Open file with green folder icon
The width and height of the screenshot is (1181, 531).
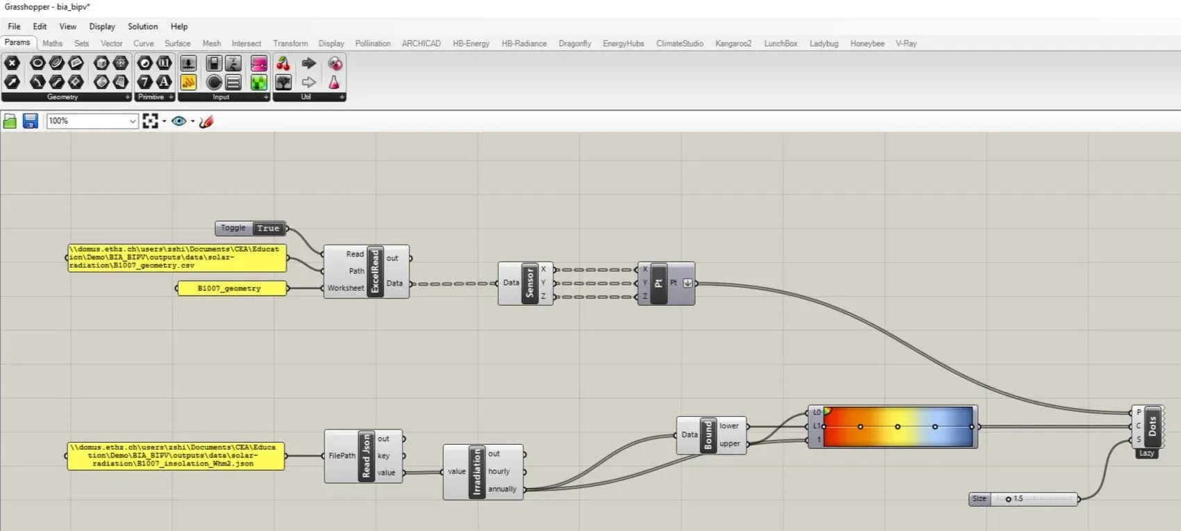click(10, 122)
